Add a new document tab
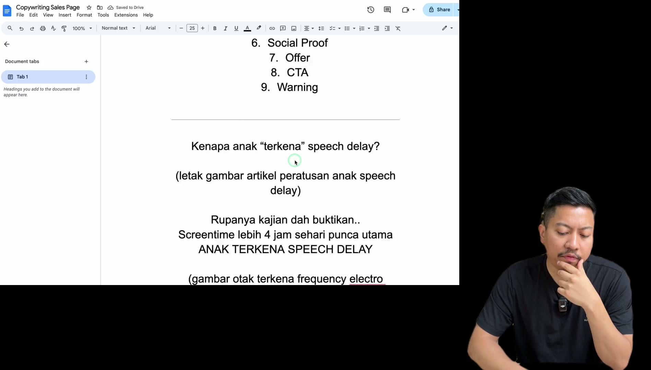Viewport: 651px width, 370px height. coord(86,62)
